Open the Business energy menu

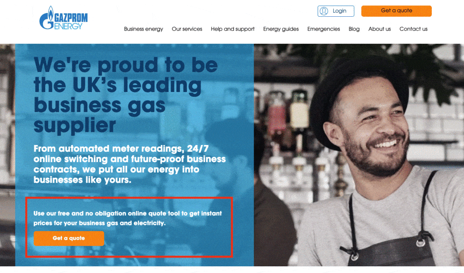click(143, 29)
